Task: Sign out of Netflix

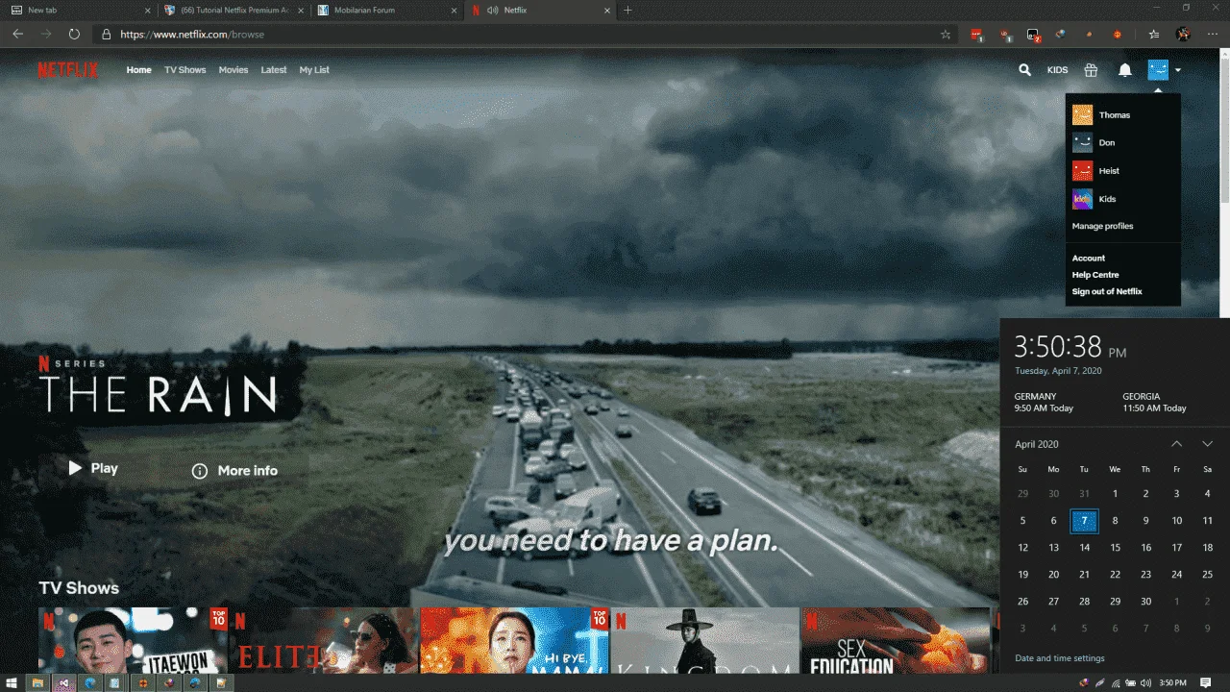Action: [1107, 291]
